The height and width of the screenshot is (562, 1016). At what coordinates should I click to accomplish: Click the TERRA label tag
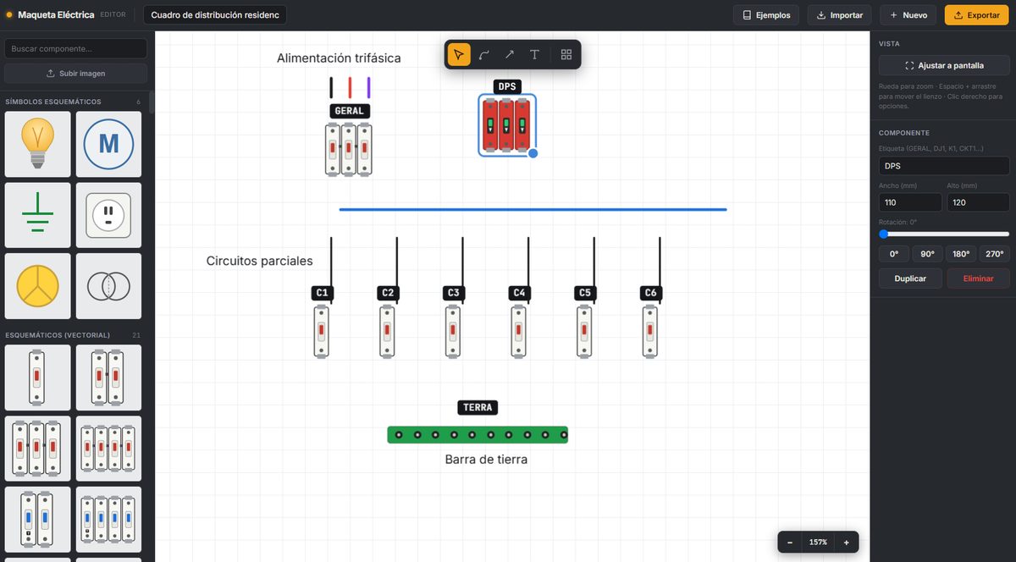pos(478,408)
